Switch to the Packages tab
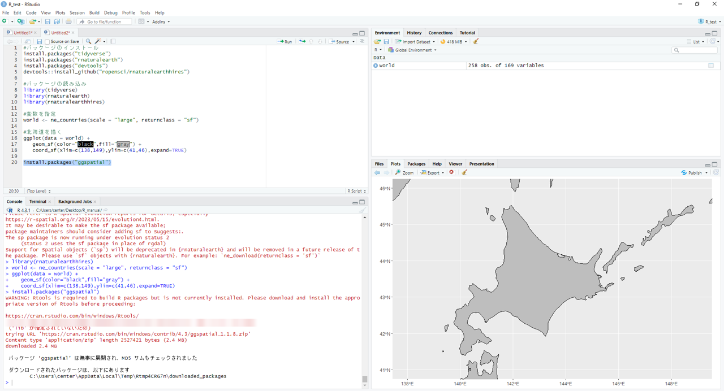This screenshot has width=724, height=391. (x=416, y=164)
